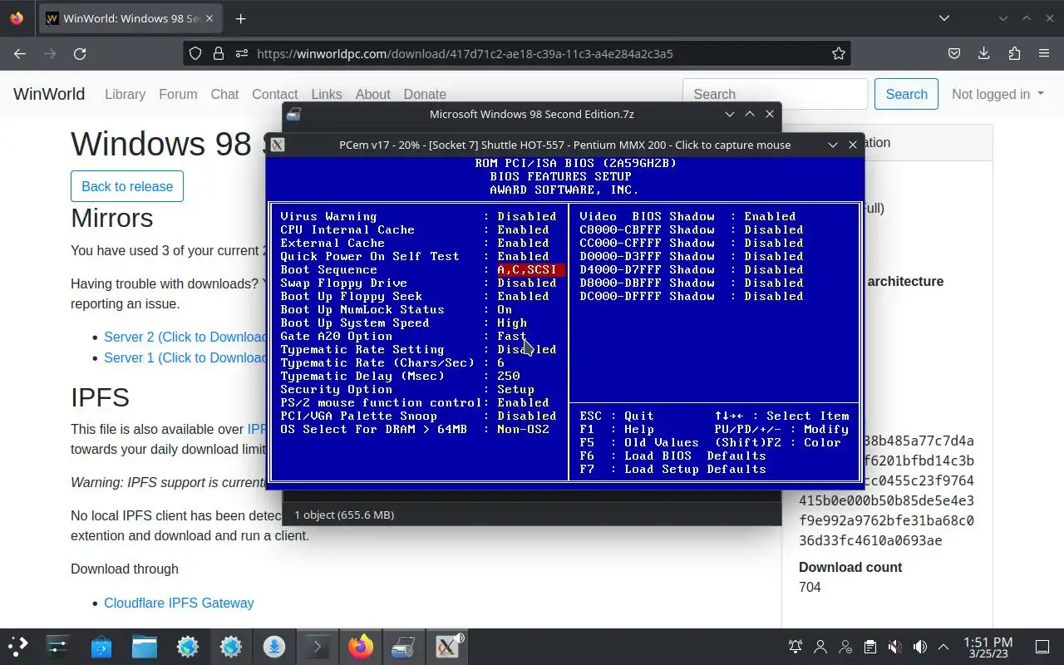Open the Pocket save icon
This screenshot has width=1064, height=665.
click(954, 53)
